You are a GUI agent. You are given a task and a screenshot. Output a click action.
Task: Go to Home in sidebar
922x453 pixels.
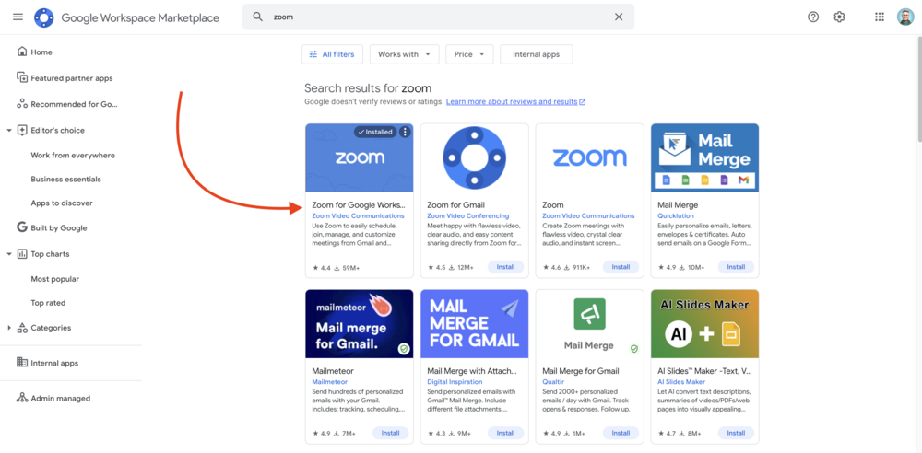click(x=41, y=52)
